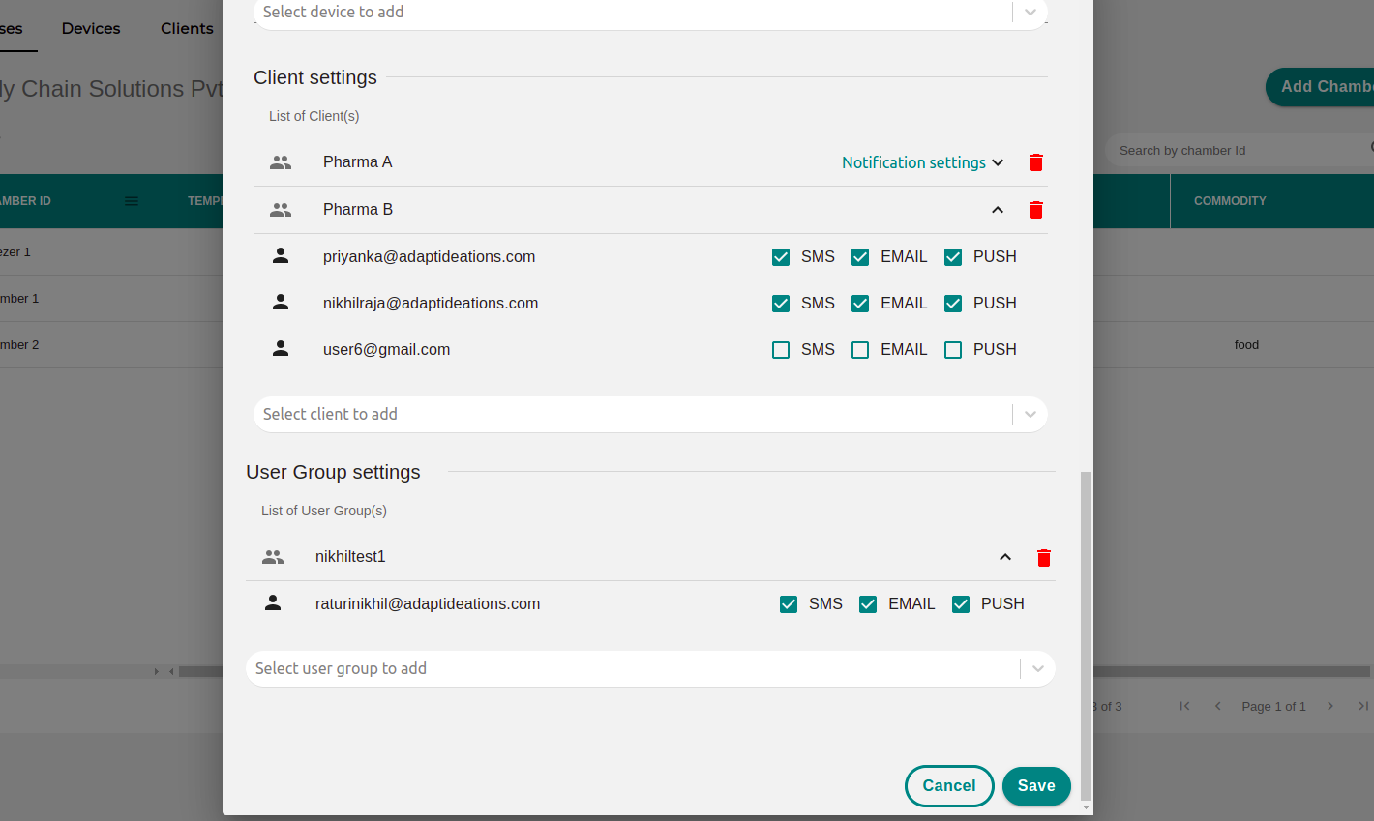Click arrow of Select user group to add

click(1038, 668)
